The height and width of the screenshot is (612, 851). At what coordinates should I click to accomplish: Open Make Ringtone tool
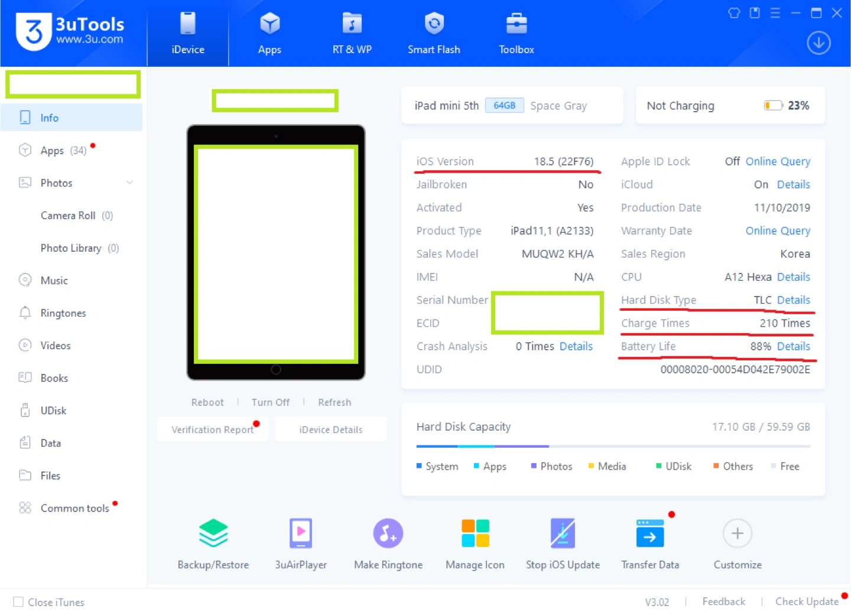pyautogui.click(x=388, y=544)
